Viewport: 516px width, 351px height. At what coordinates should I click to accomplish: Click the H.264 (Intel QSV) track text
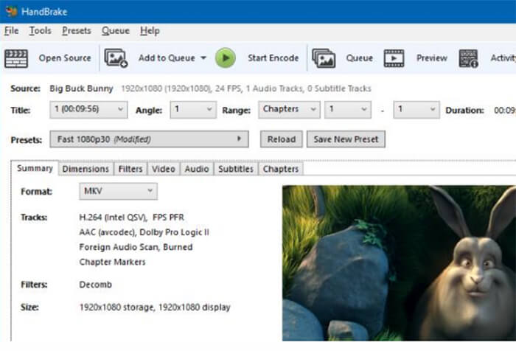[132, 218]
